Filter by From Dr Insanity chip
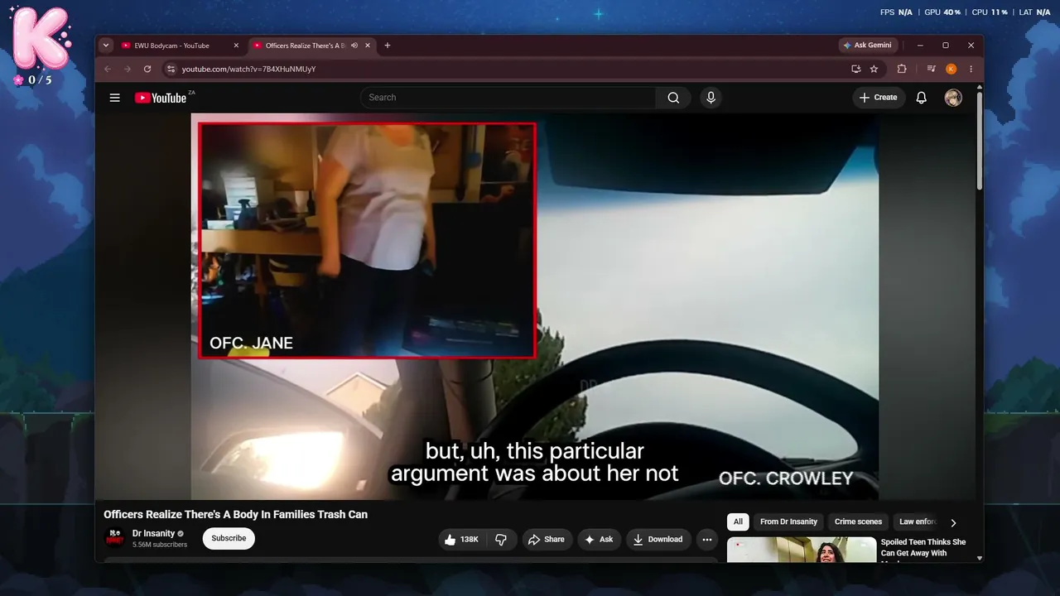This screenshot has height=596, width=1060. point(788,521)
